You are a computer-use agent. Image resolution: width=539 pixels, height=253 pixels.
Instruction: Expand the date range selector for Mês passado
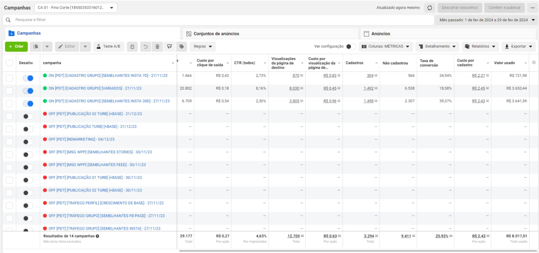coord(486,20)
